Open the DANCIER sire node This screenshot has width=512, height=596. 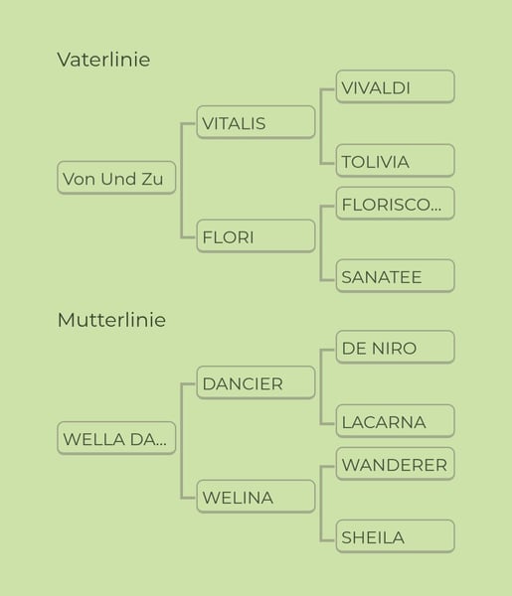256,382
